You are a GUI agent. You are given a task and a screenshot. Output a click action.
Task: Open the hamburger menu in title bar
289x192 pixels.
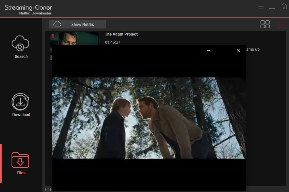[261, 6]
